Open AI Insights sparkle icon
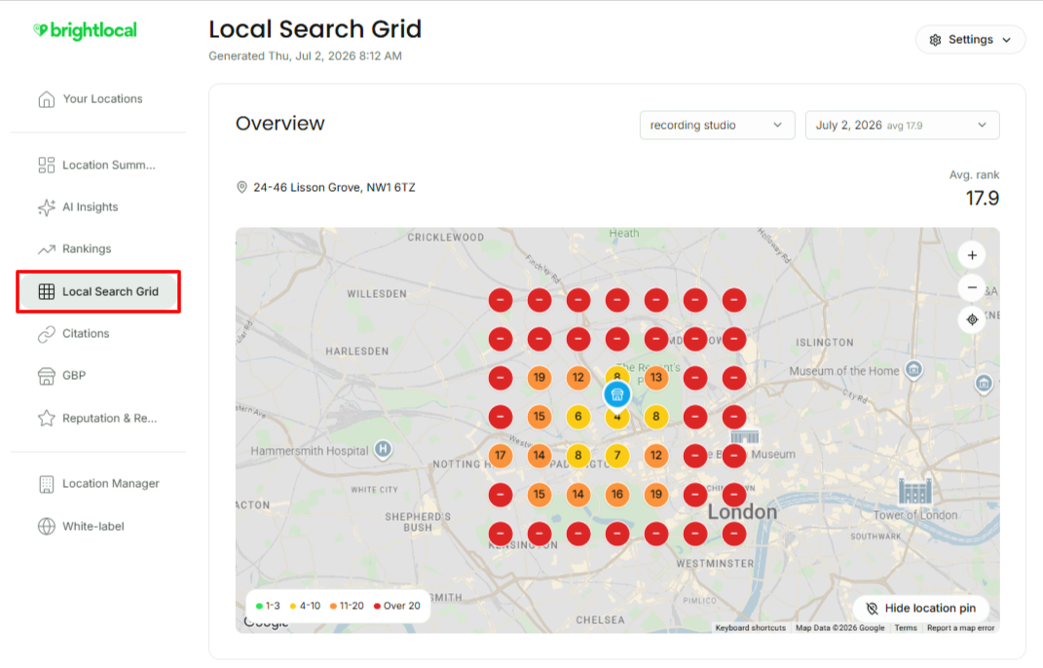The height and width of the screenshot is (668, 1043). point(46,206)
